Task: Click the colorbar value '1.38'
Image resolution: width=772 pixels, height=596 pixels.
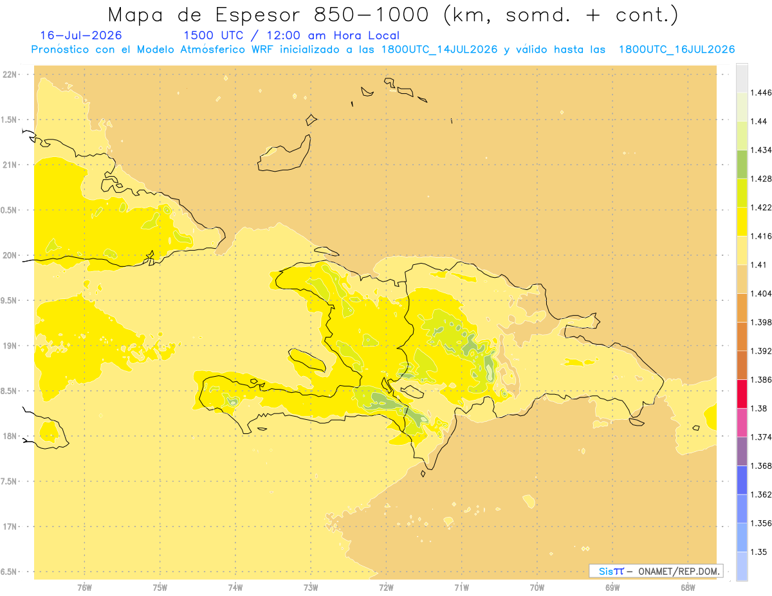Action: (x=758, y=408)
